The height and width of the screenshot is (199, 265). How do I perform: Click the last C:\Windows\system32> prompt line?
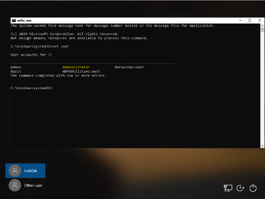(x=31, y=88)
